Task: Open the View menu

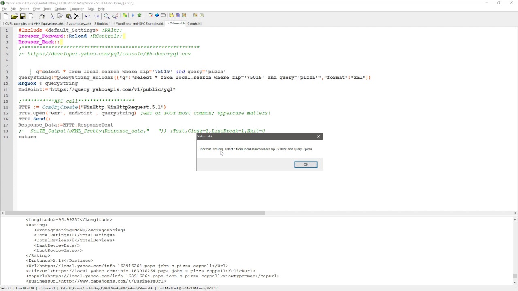Action: (x=36, y=9)
